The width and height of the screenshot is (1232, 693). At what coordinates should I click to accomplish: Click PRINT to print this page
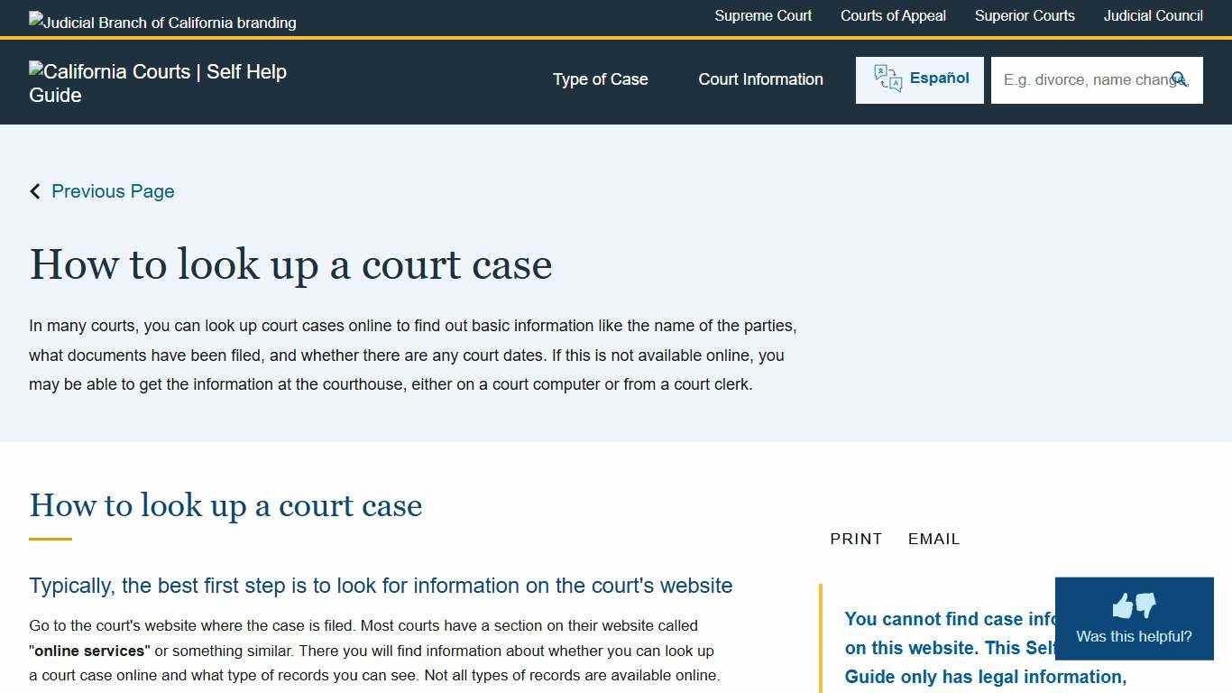[855, 539]
